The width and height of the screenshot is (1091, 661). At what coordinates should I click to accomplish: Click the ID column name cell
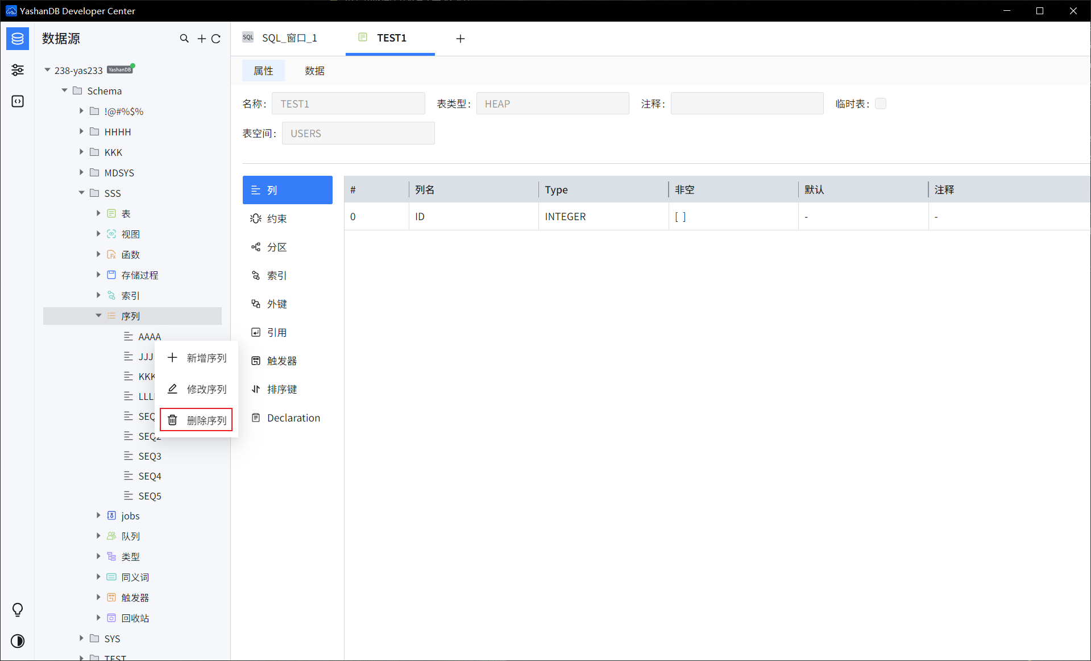point(474,217)
